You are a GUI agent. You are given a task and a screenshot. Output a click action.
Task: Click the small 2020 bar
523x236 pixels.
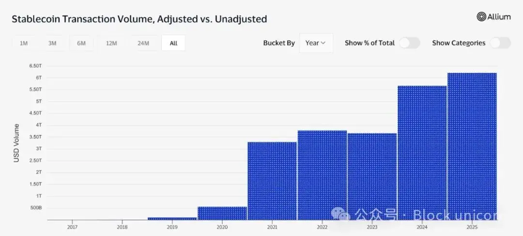pos(222,213)
